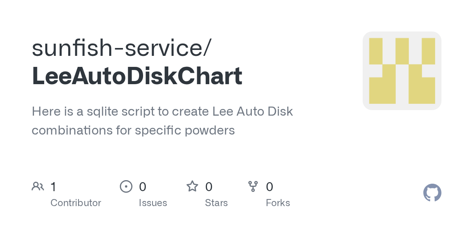The image size is (473, 236).
Task: Click the Forks branch icon
Action: point(253,186)
